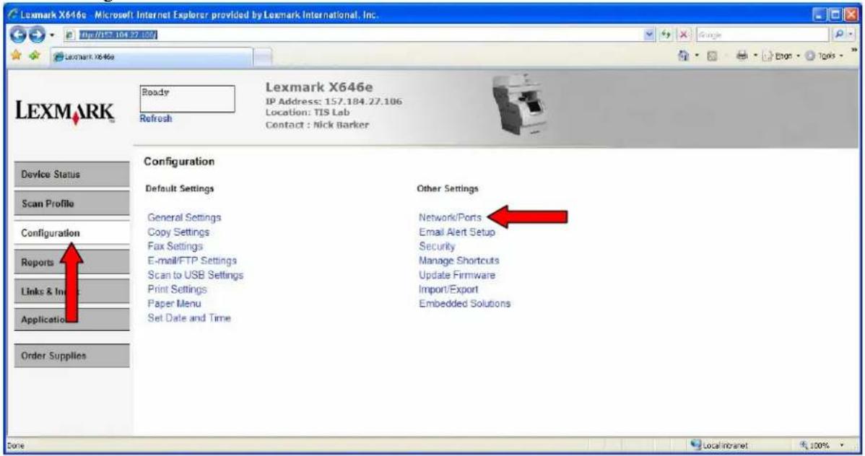Click the Feeds toolbar icon
This screenshot has width=865, height=456.
712,56
